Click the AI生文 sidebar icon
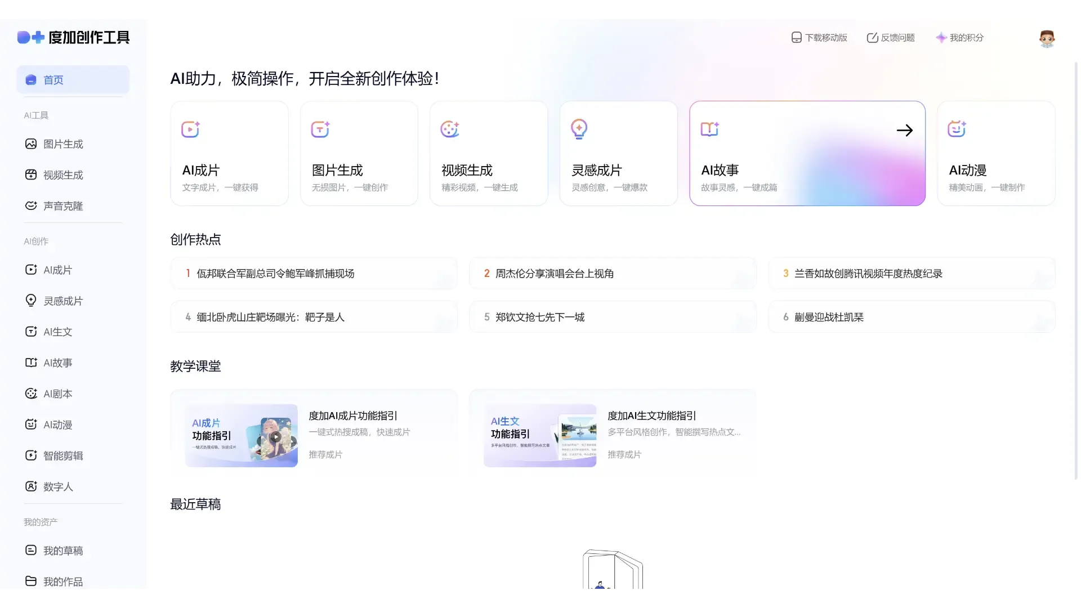 click(x=31, y=332)
